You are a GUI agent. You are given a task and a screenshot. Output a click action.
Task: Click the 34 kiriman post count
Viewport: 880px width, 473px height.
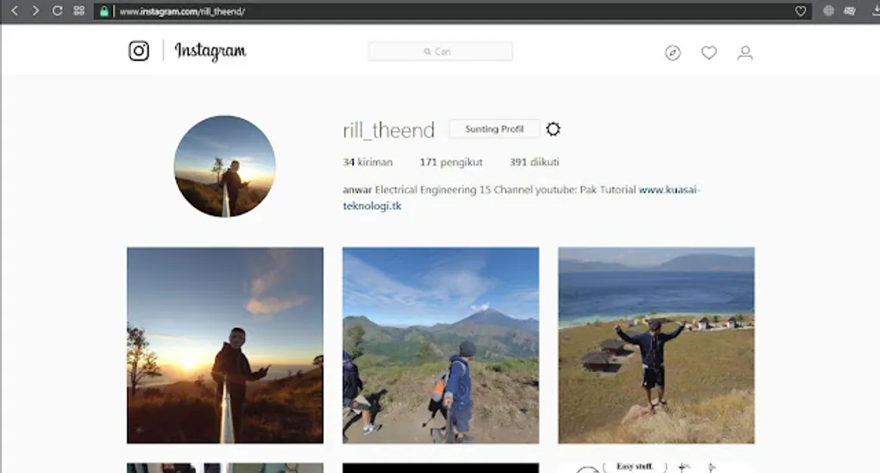click(368, 161)
